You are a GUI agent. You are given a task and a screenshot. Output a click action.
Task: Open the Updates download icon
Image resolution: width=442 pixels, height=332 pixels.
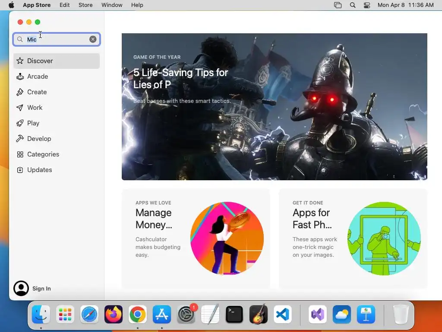point(20,169)
